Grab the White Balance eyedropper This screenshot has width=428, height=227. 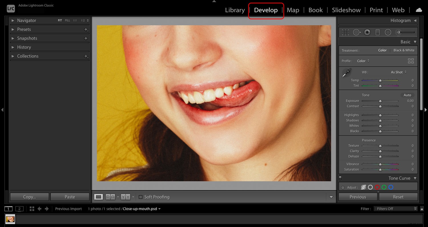pos(346,73)
